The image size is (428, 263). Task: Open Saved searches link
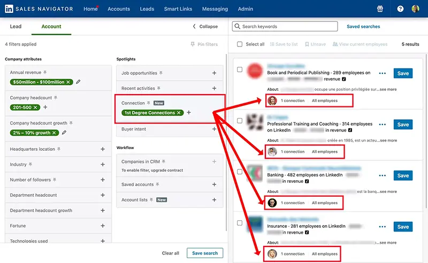[363, 27]
